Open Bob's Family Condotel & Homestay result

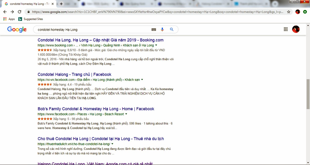(x=96, y=109)
